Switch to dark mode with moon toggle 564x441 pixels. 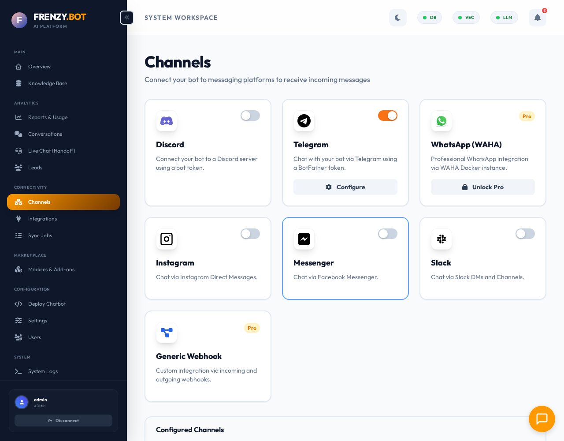point(398,18)
